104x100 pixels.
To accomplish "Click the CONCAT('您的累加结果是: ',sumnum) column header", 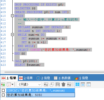I will pos(41,90).
